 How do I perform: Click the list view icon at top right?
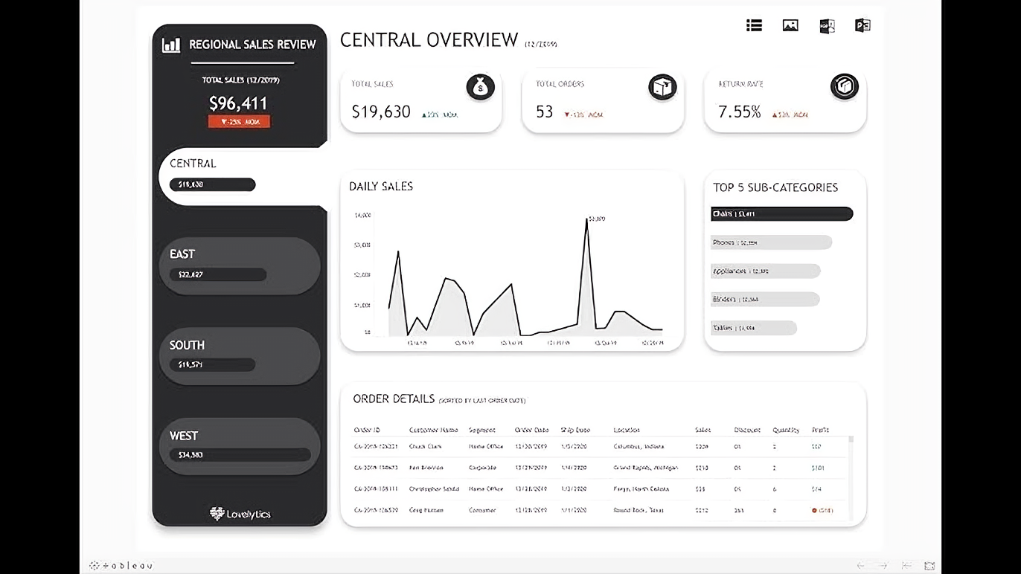pos(754,25)
